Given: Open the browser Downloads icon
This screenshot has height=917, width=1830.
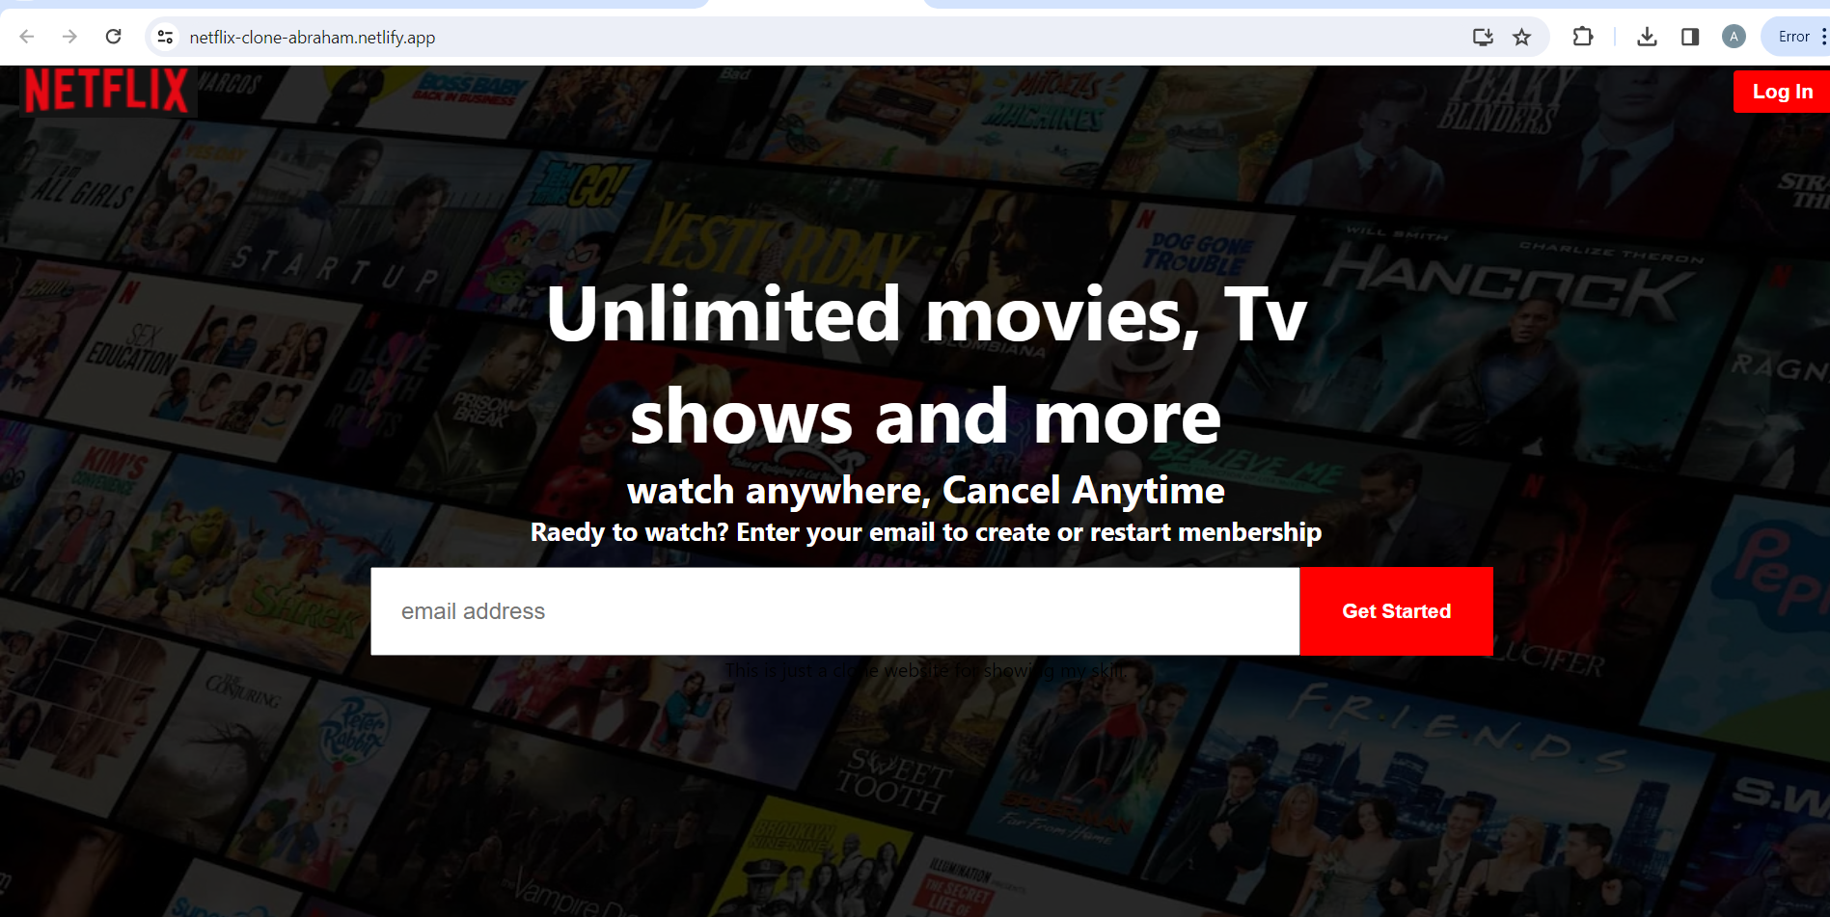Looking at the screenshot, I should 1647,37.
